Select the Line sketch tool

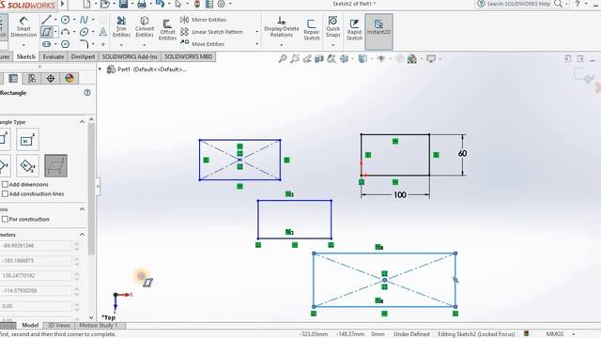point(46,20)
